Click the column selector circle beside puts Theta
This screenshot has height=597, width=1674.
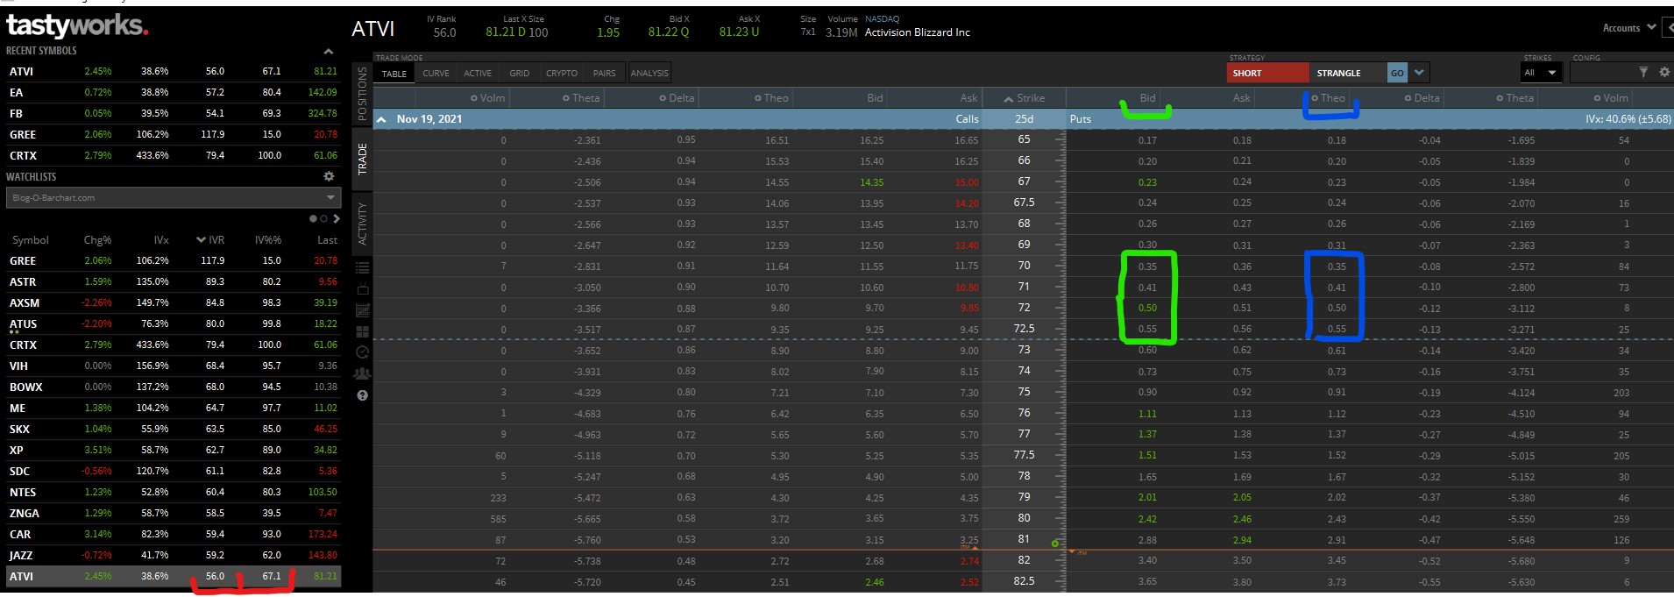pos(1500,98)
